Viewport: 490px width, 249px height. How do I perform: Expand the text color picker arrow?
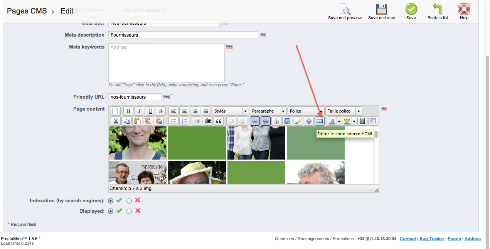(x=339, y=121)
